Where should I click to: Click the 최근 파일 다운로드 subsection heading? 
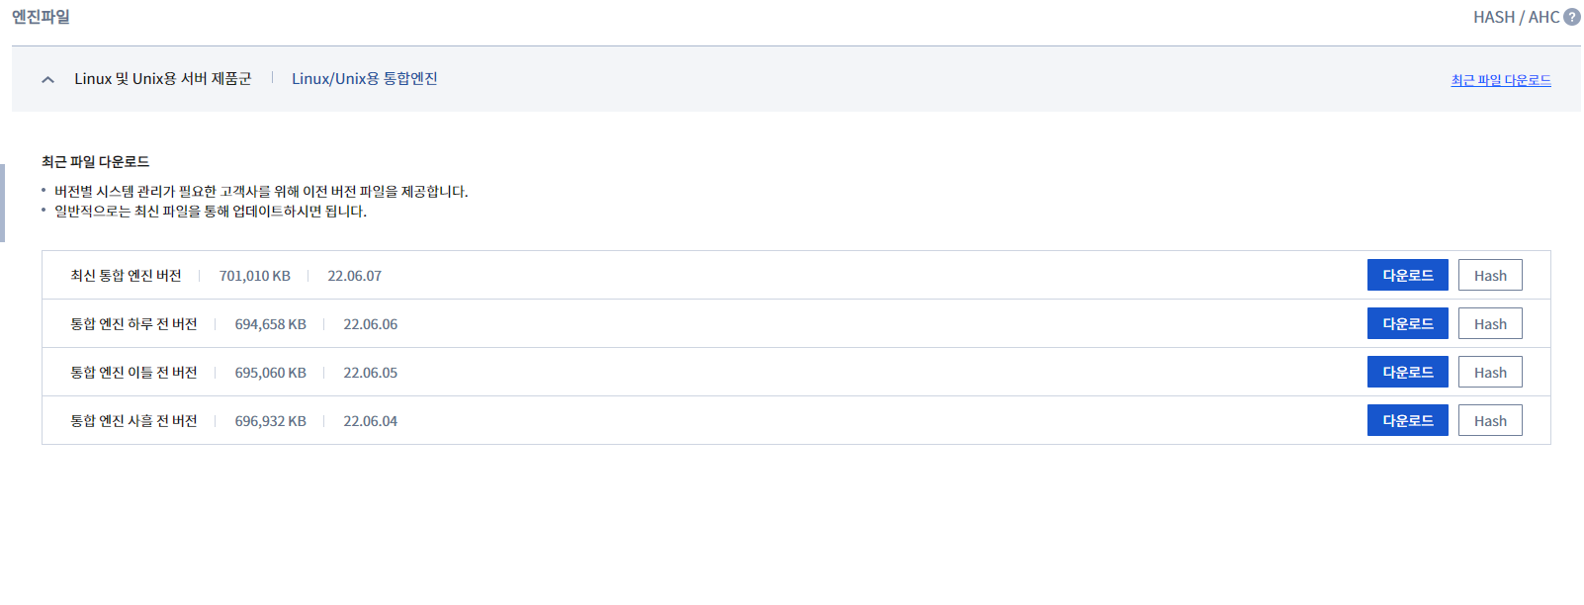click(95, 161)
